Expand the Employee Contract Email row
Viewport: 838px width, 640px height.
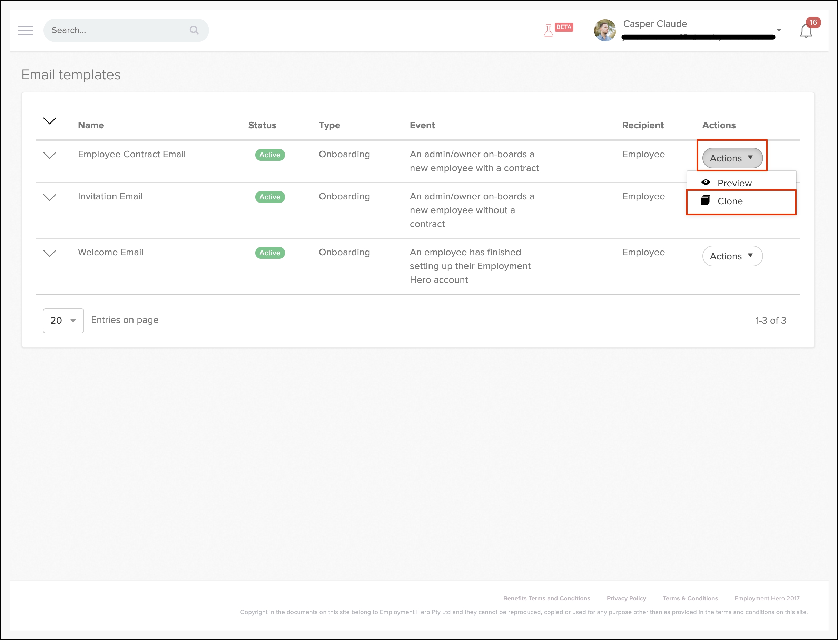pos(50,155)
